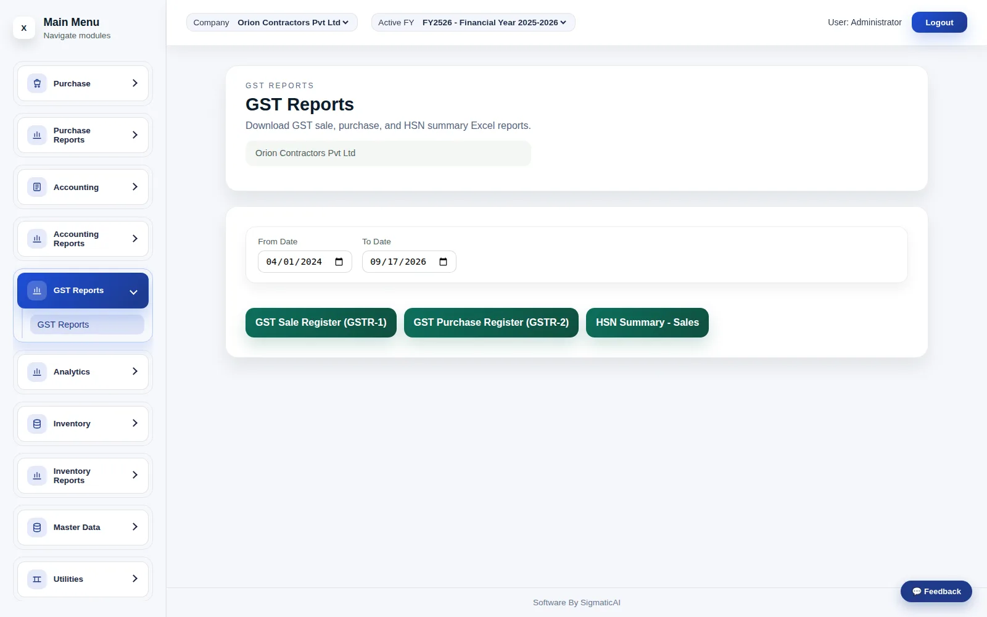The width and height of the screenshot is (987, 617).
Task: Download GST Purchase Register (GSTR-2)
Action: tap(491, 323)
